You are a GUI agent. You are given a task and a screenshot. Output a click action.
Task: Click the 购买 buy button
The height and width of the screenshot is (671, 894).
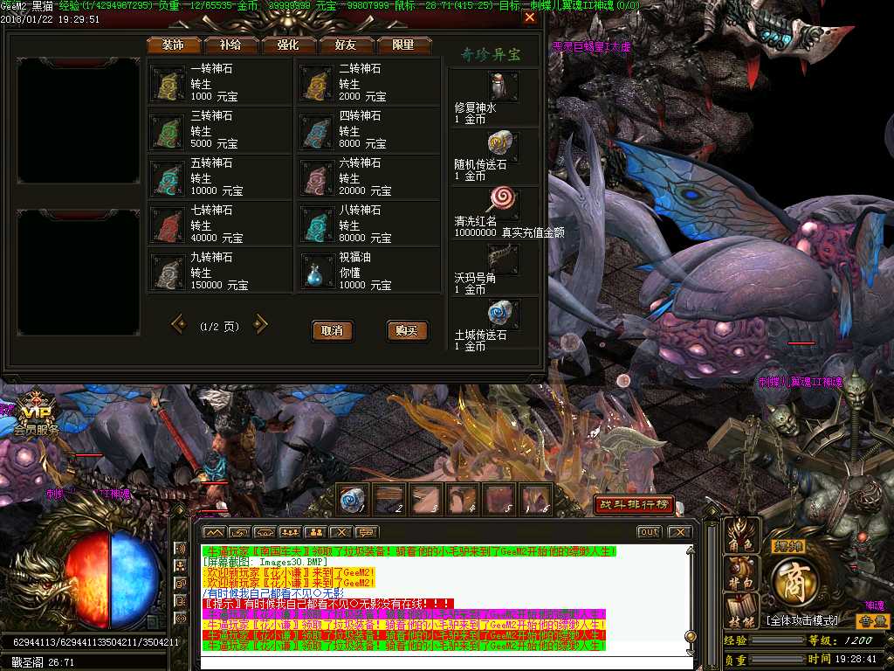[407, 330]
